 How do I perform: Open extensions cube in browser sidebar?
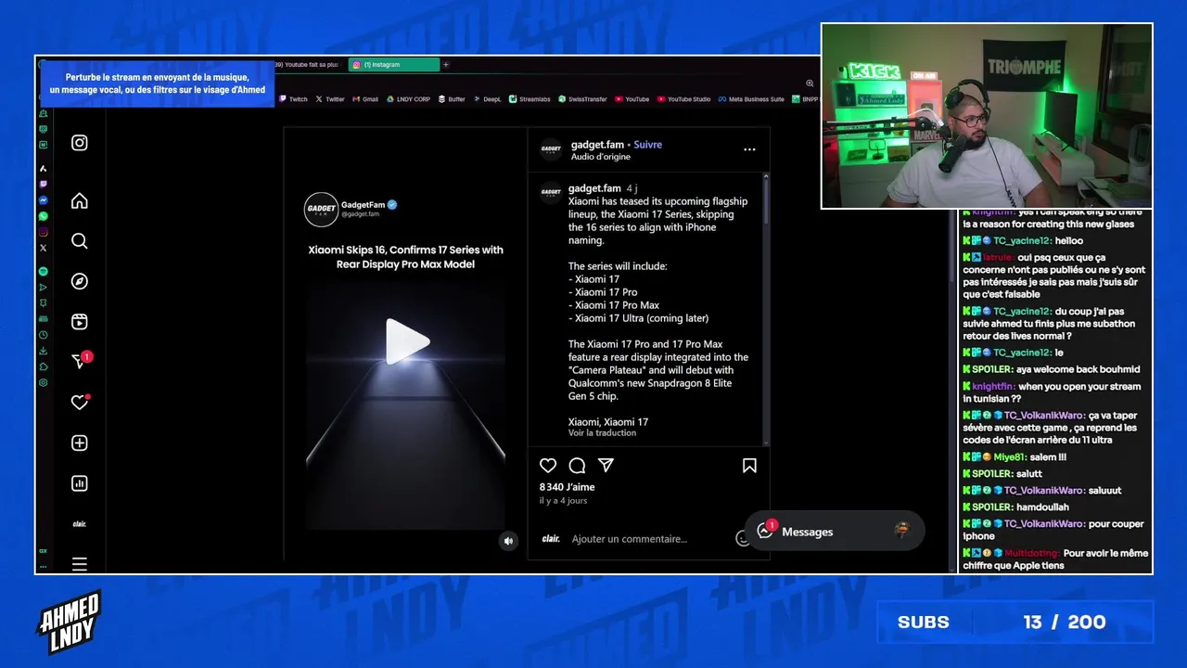[x=43, y=366]
